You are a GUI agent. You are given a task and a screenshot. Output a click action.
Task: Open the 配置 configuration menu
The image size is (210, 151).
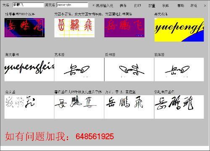coord(152,5)
